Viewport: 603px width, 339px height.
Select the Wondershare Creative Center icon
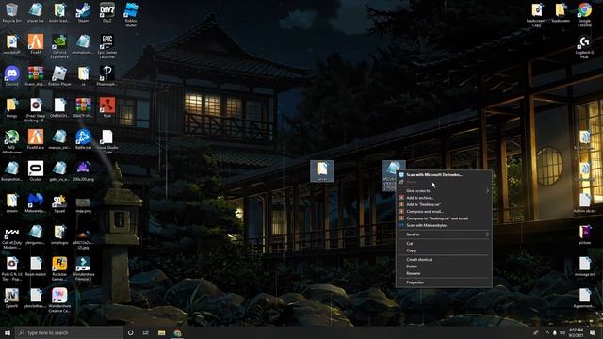(59, 300)
